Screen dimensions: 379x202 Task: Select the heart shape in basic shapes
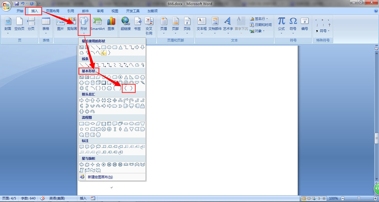pyautogui.click(x=137, y=83)
